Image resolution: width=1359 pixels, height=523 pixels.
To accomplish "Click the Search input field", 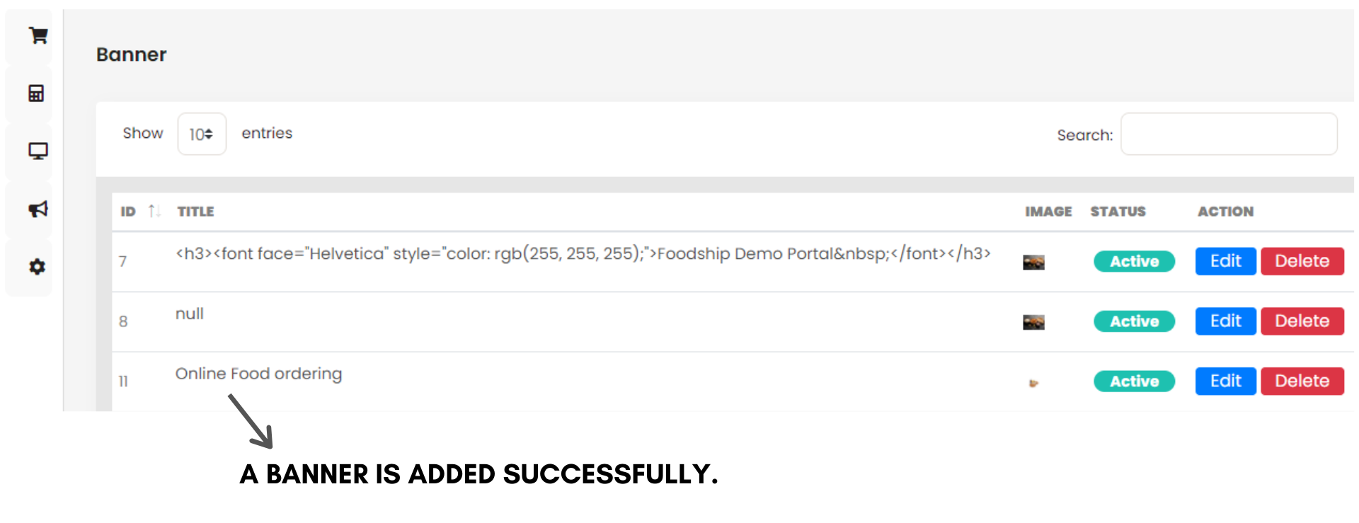I will coord(1228,134).
